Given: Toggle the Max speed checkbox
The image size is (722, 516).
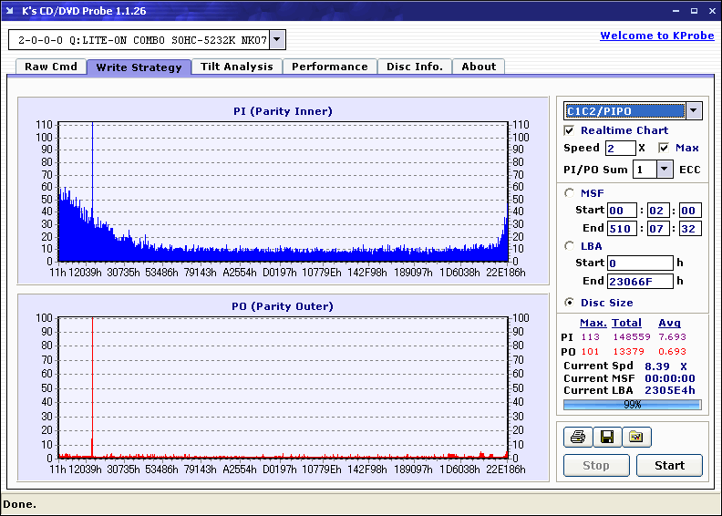Looking at the screenshot, I should [x=664, y=148].
